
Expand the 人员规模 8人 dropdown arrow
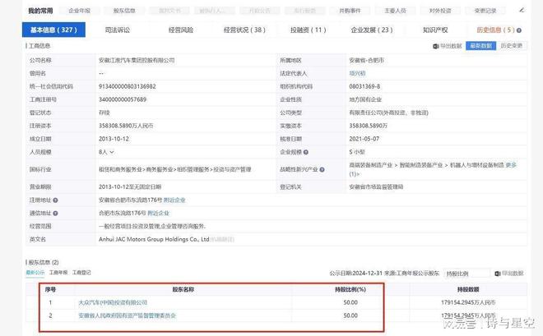pyautogui.click(x=112, y=152)
